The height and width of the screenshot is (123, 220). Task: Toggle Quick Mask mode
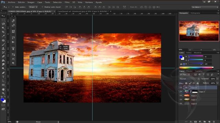click(x=3, y=105)
